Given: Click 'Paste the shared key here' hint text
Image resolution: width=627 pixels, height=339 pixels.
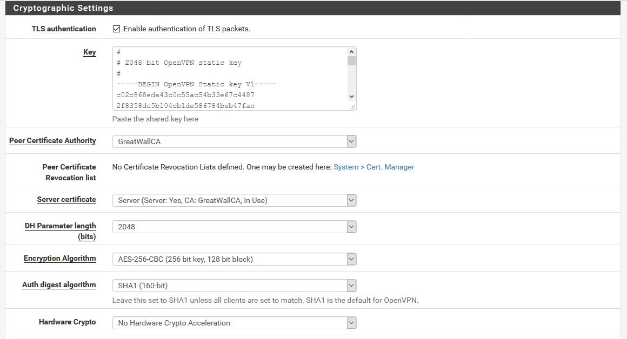Looking at the screenshot, I should pyautogui.click(x=155, y=119).
